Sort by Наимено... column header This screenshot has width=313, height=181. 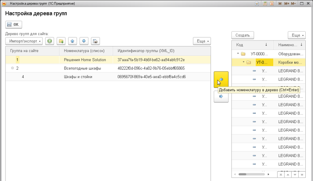289,45
